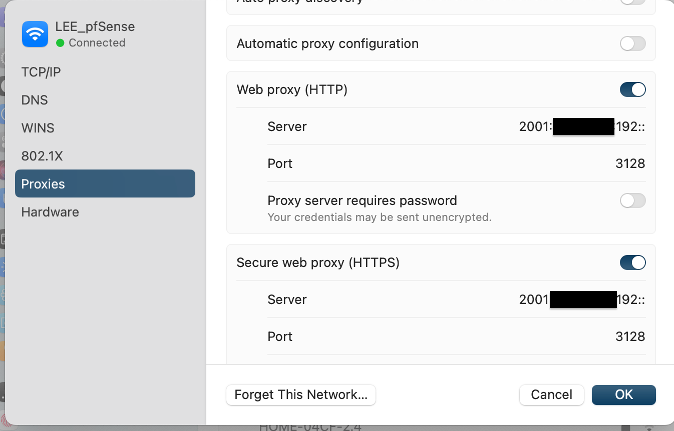Select the Proxies sidebar item
The image size is (674, 431).
coord(105,183)
